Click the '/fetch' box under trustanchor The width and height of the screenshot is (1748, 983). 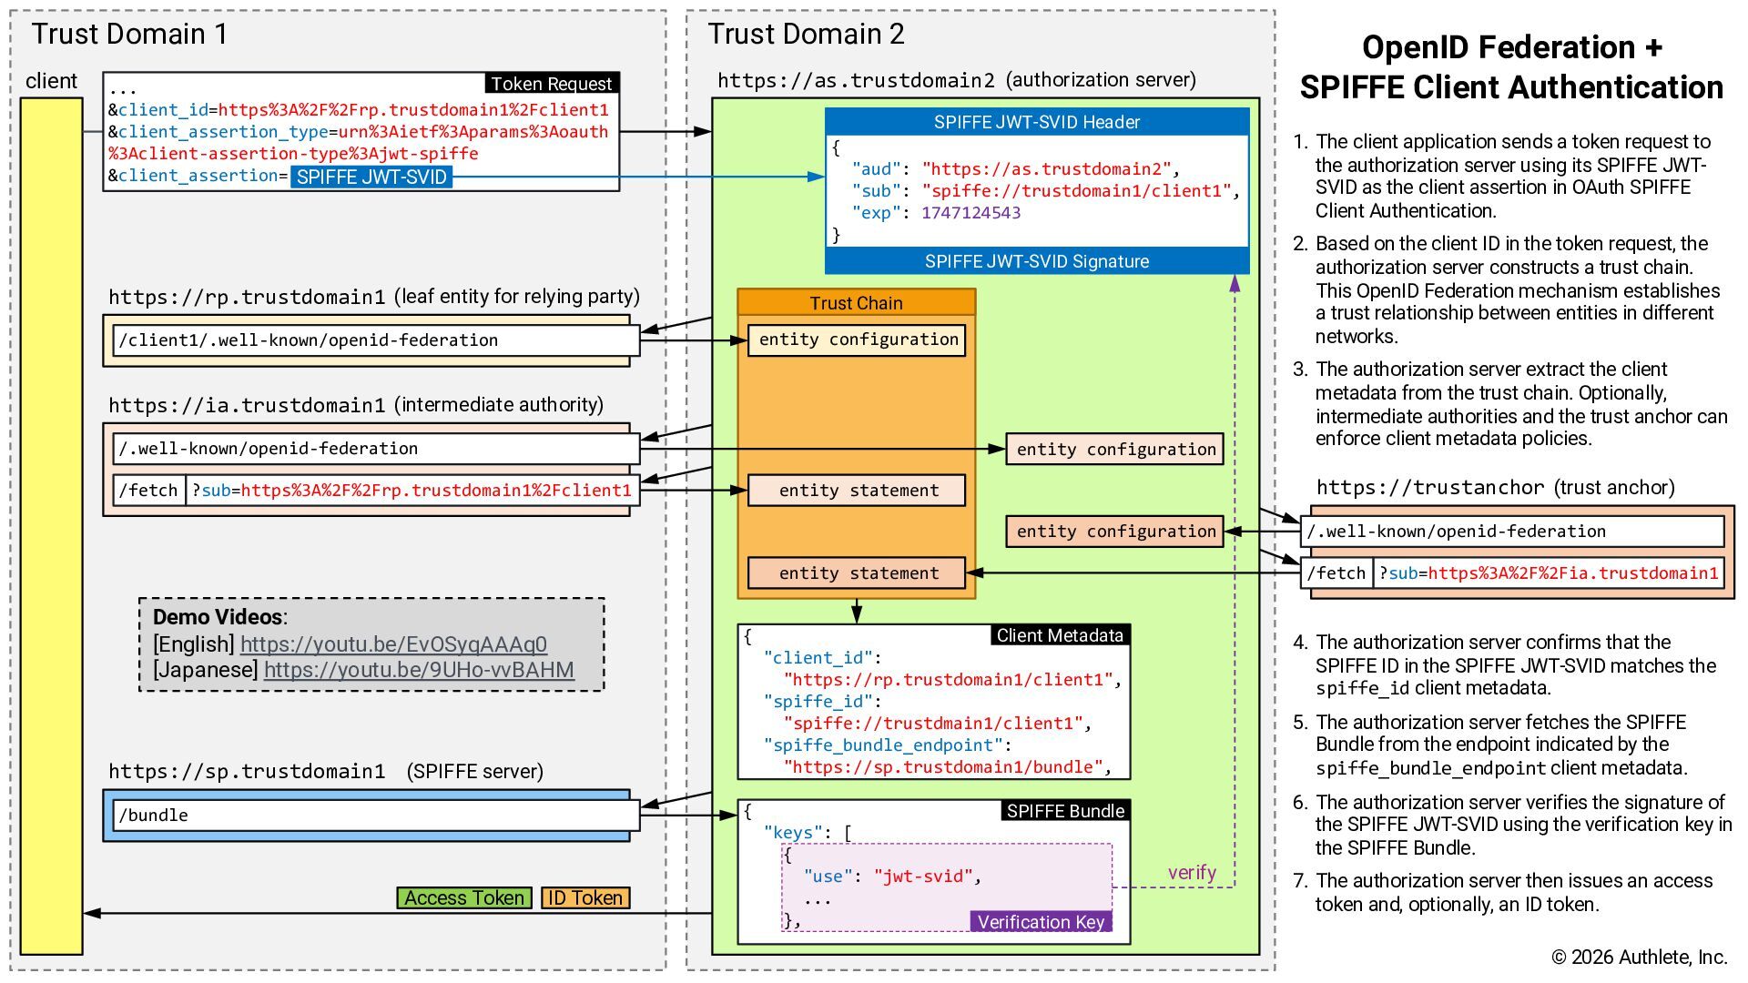tap(1336, 573)
